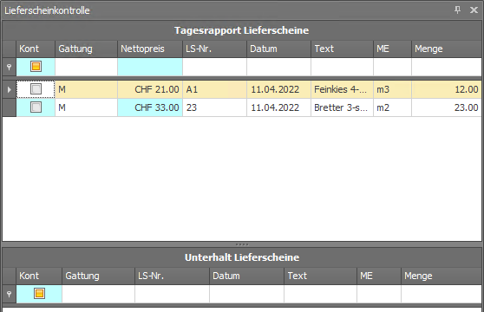Select the row header of row 23
This screenshot has height=312, width=484.
click(10, 107)
